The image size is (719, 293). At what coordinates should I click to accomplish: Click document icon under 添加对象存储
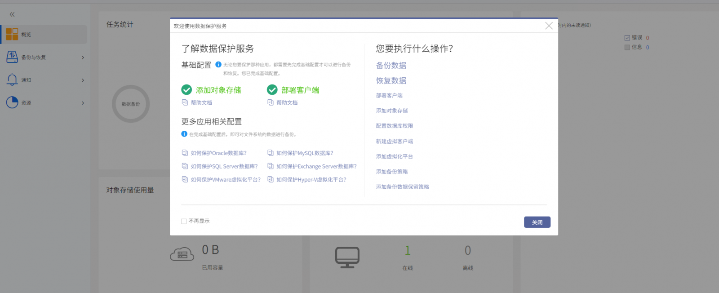pyautogui.click(x=185, y=102)
